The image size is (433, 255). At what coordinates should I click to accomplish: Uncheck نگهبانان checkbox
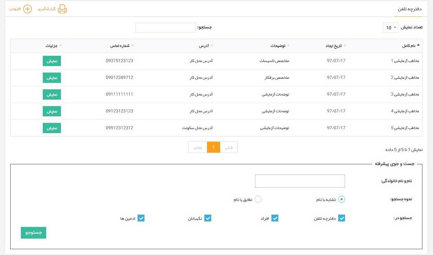pyautogui.click(x=208, y=218)
